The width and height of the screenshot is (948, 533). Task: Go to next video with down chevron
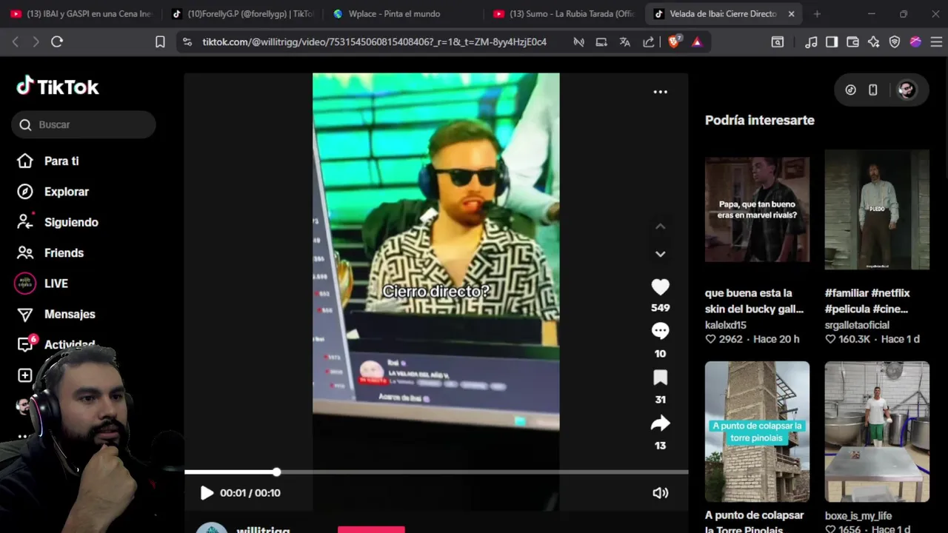(660, 254)
